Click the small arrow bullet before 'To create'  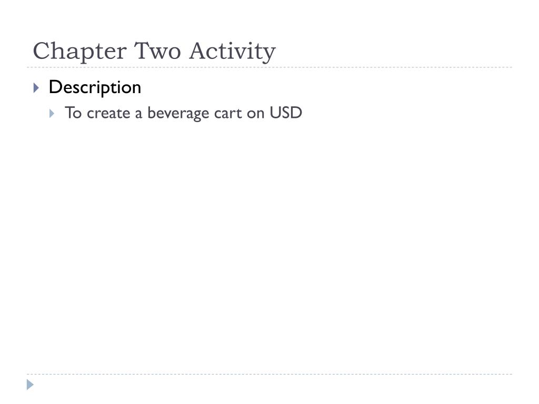[x=52, y=114]
